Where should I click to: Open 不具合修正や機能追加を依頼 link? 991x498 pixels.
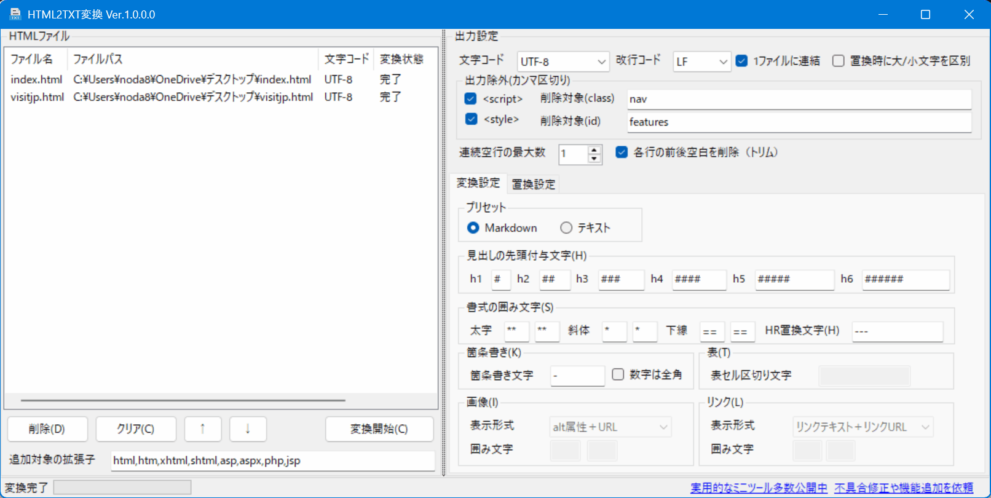(x=904, y=488)
